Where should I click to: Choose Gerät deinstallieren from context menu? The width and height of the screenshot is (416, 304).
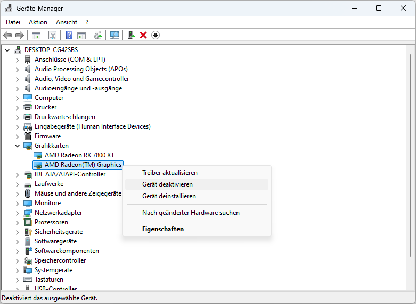click(x=197, y=196)
